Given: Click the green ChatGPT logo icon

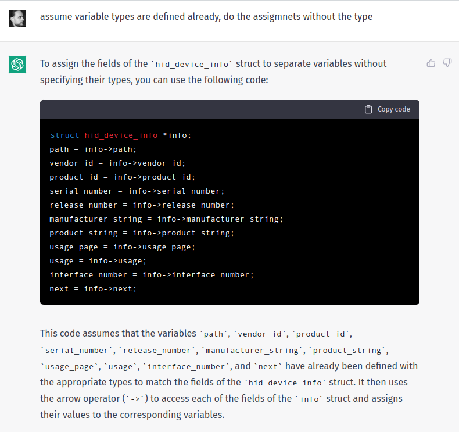Looking at the screenshot, I should [17, 65].
